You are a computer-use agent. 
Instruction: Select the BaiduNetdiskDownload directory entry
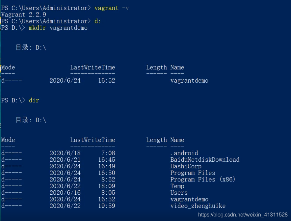[x=205, y=160]
